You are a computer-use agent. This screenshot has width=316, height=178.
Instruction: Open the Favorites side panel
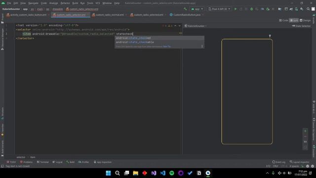pyautogui.click(x=2, y=130)
